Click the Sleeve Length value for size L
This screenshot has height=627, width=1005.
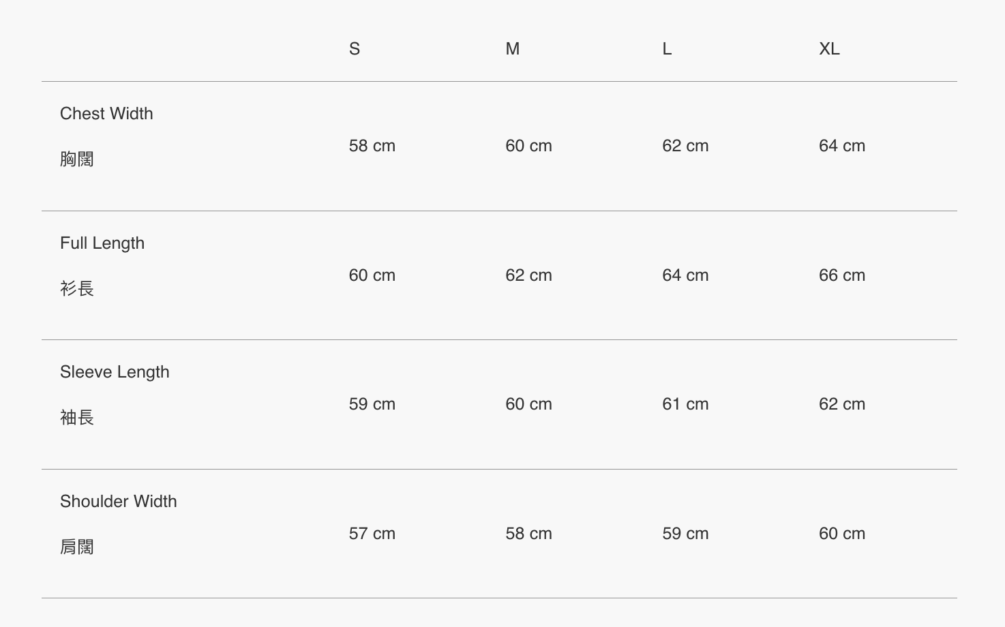[685, 404]
